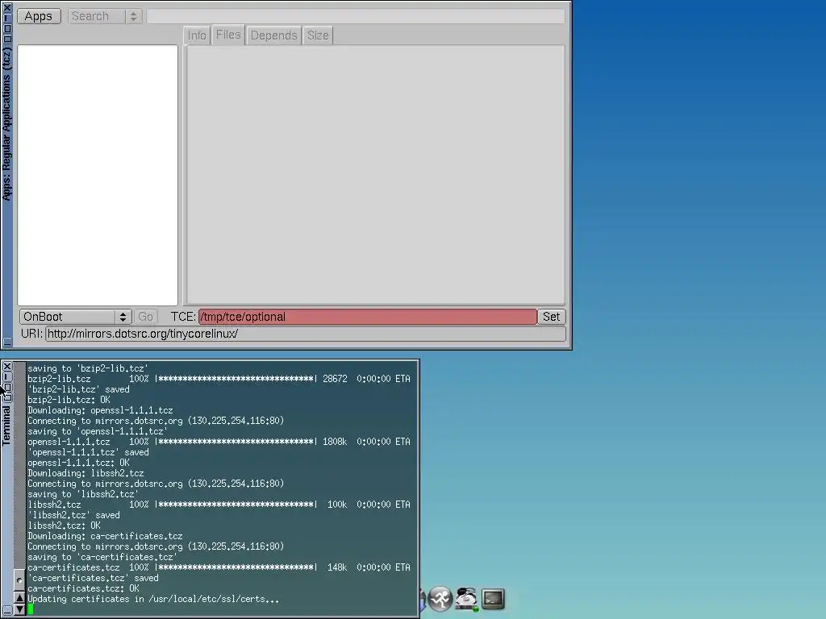
Task: Click 'Downloading: libssh2.tcz' terminal line
Action: coord(86,473)
